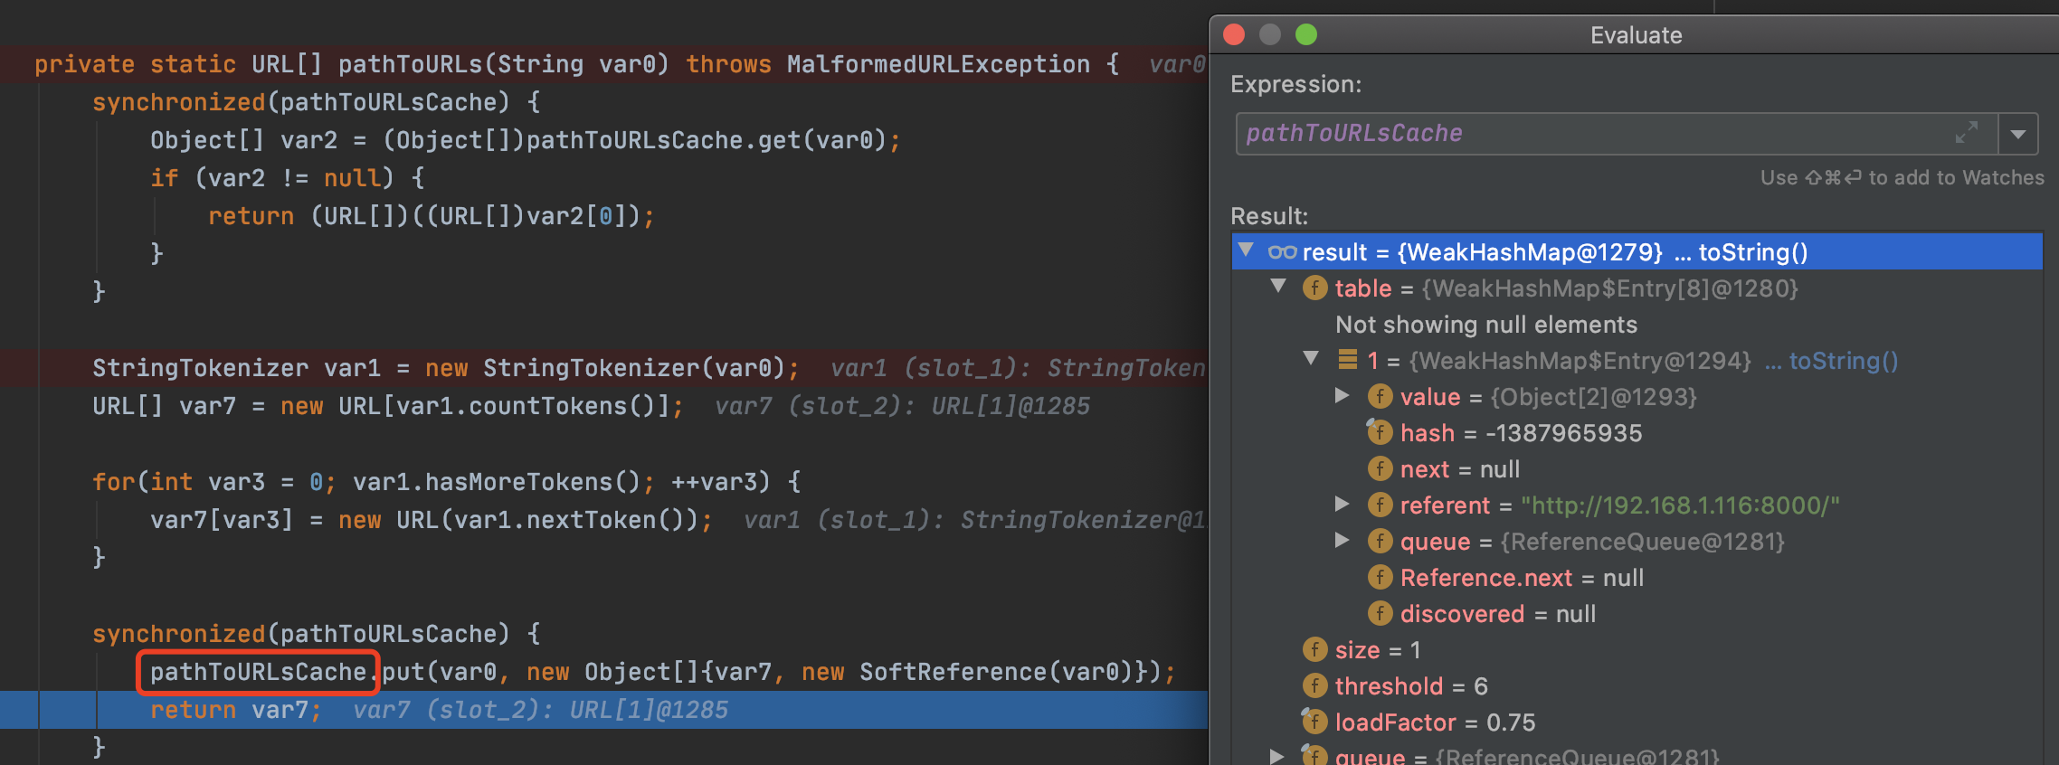Collapse the table field node

pos(1278,287)
